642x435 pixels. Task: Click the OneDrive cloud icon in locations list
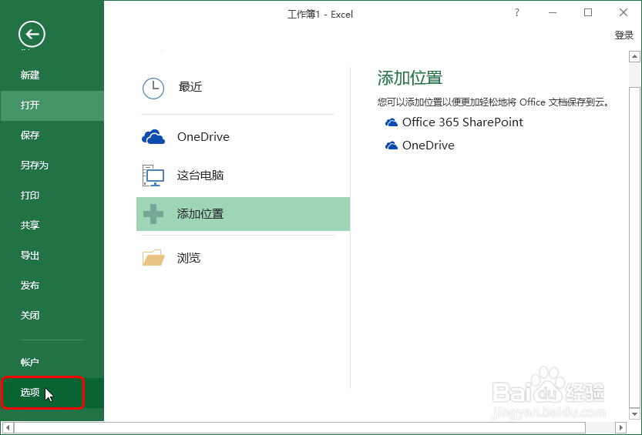pos(153,137)
